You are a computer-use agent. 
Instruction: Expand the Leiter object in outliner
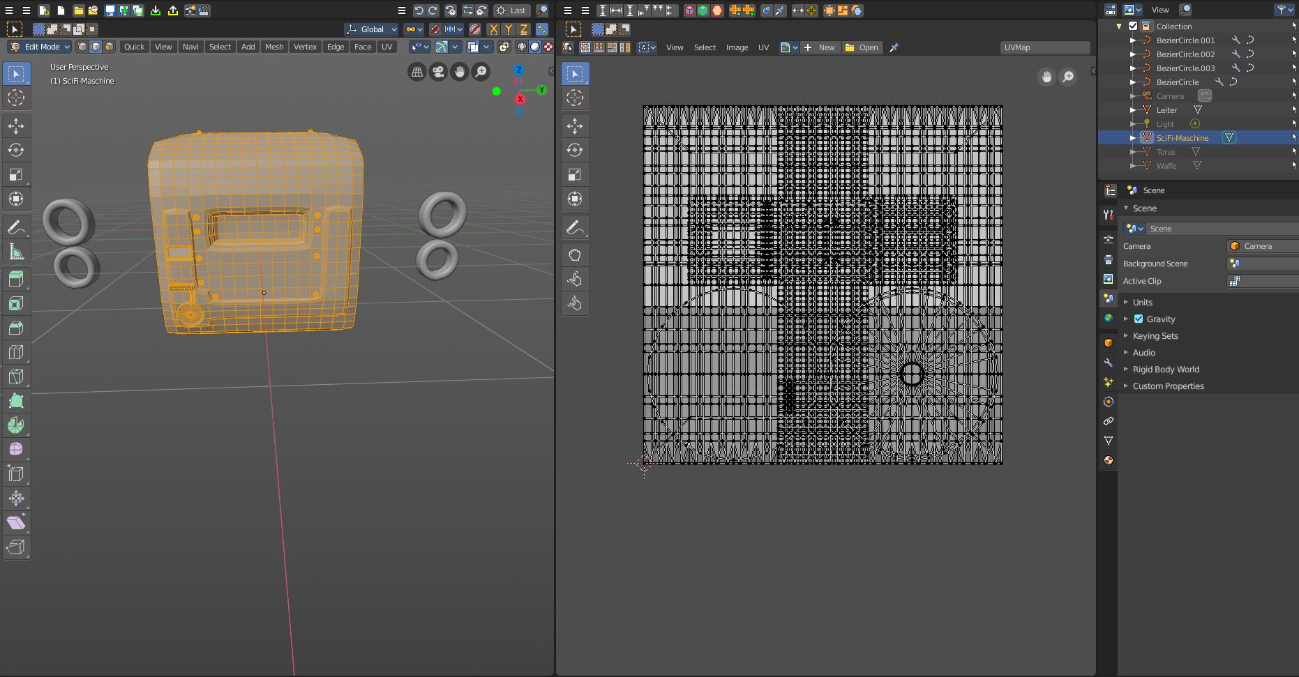1132,109
